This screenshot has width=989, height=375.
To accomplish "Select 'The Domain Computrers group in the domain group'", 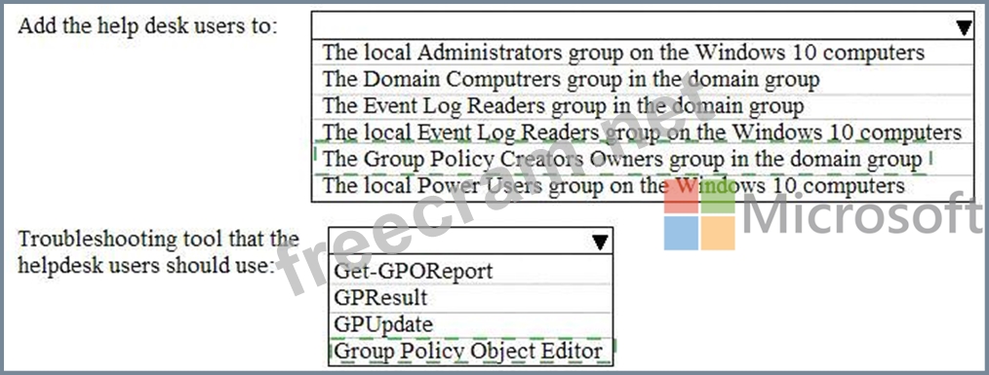I will (643, 79).
